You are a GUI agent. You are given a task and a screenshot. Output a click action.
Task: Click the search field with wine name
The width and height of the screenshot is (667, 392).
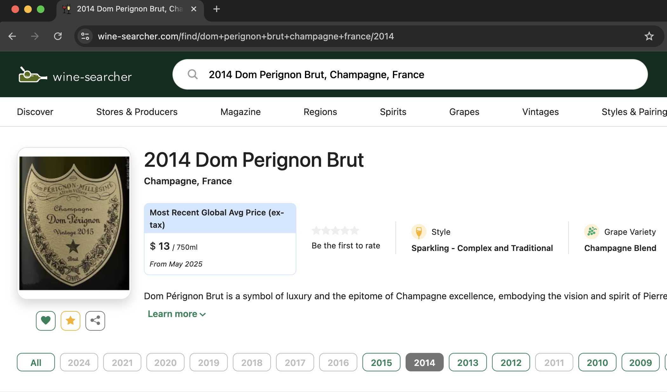410,74
